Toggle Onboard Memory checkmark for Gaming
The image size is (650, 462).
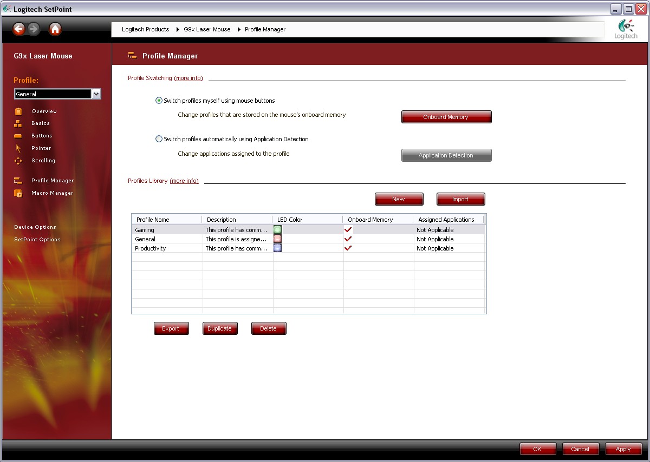[348, 230]
